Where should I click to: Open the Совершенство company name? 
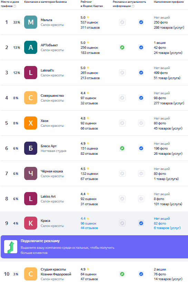(x=52, y=96)
